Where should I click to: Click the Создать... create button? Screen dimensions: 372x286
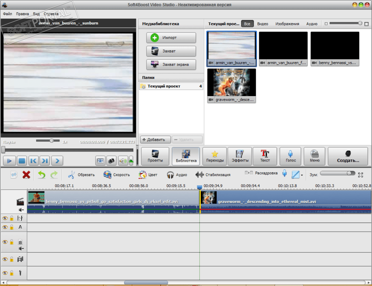pyautogui.click(x=348, y=156)
